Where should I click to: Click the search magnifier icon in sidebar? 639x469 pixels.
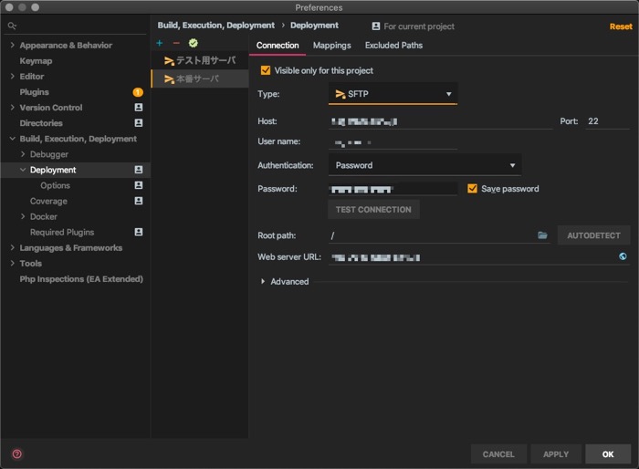(12, 26)
